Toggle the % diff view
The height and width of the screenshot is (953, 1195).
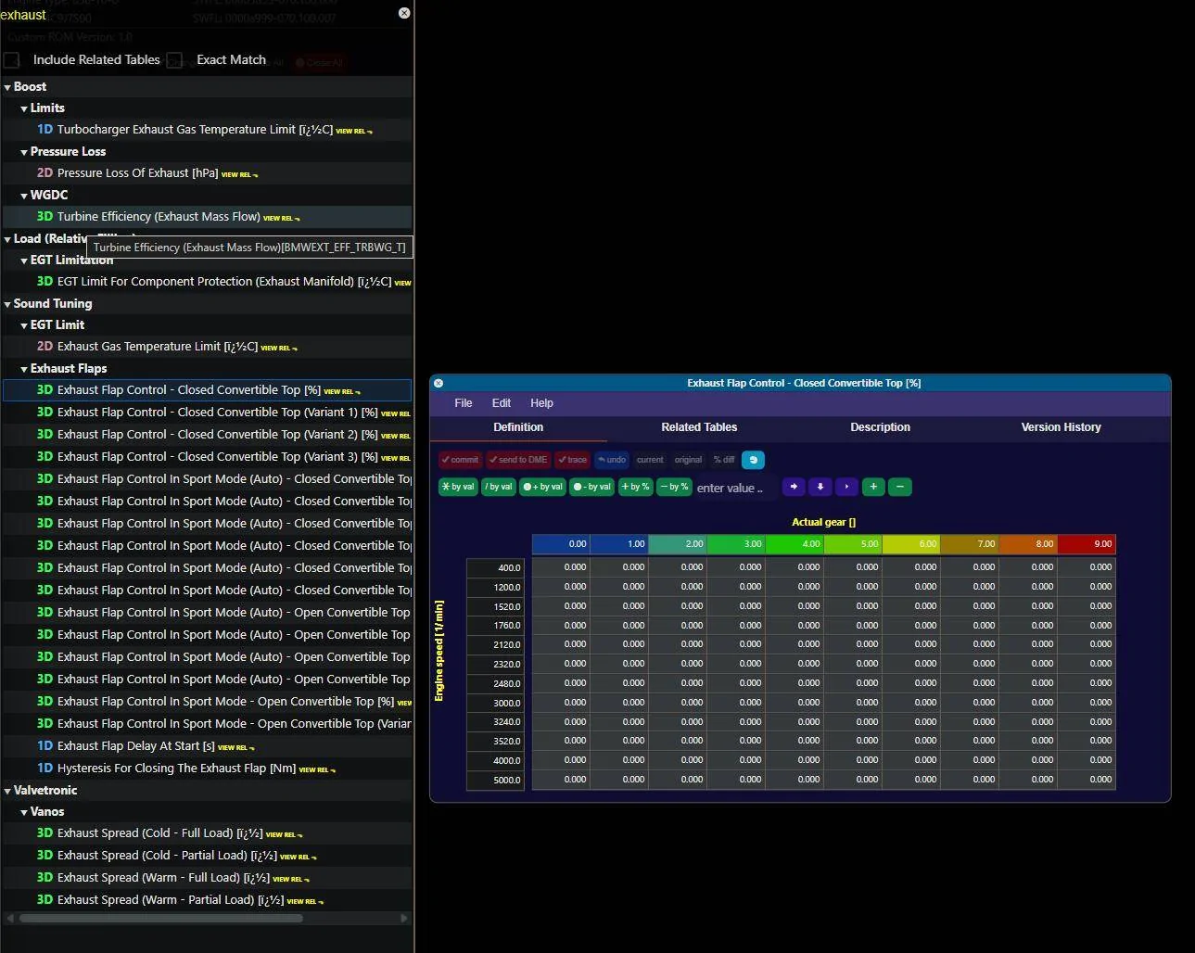point(724,460)
